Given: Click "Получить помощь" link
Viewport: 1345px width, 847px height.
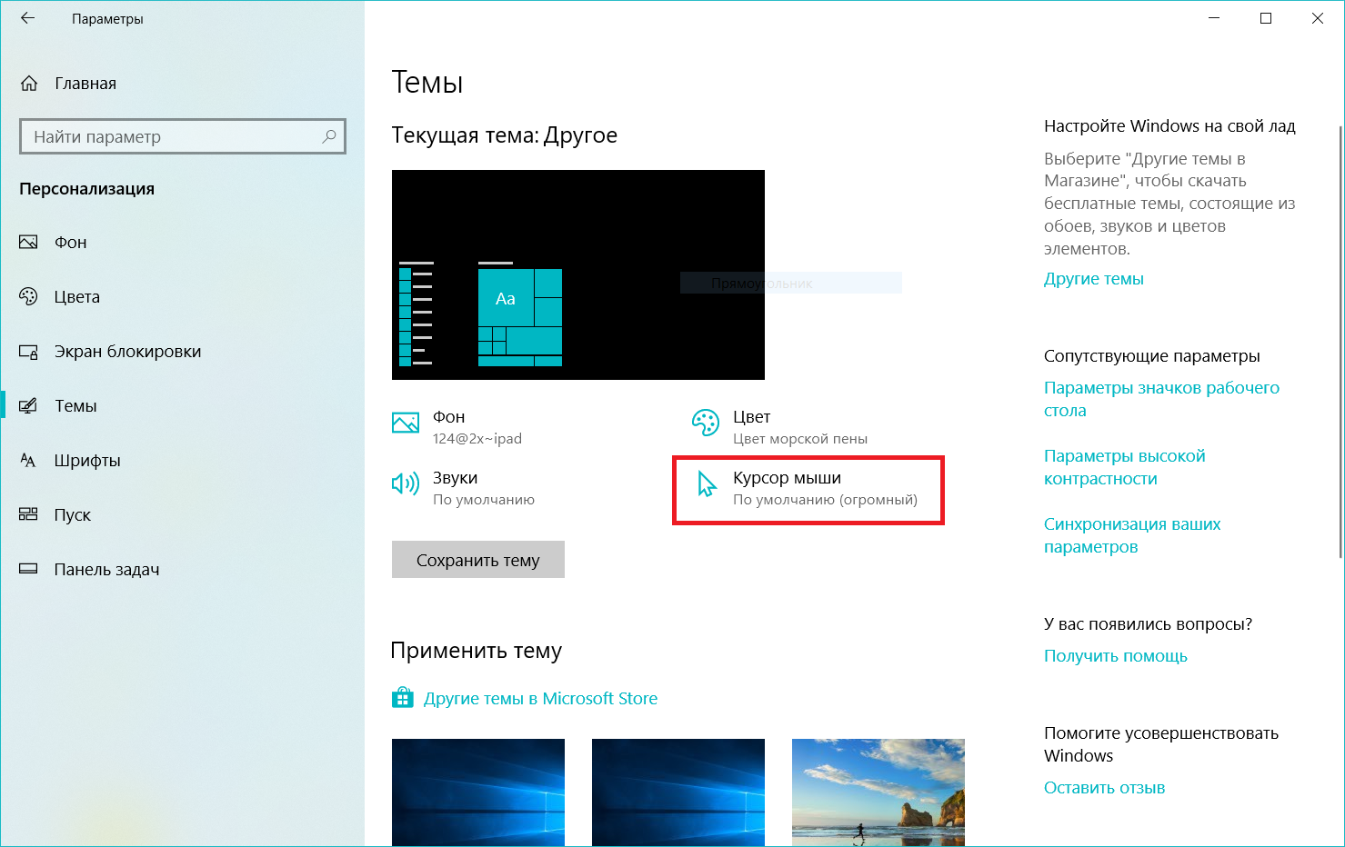Looking at the screenshot, I should (x=1116, y=655).
